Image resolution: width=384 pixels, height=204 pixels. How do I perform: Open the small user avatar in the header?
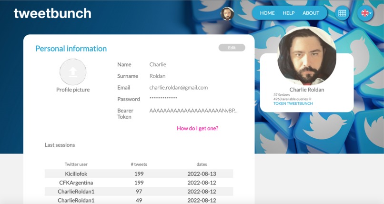click(x=227, y=13)
